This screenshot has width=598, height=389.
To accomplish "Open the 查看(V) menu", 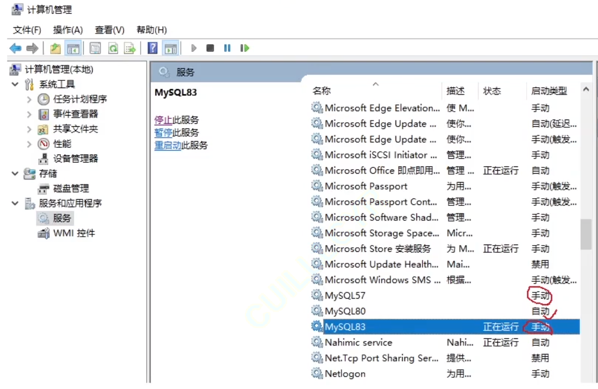I will click(109, 30).
